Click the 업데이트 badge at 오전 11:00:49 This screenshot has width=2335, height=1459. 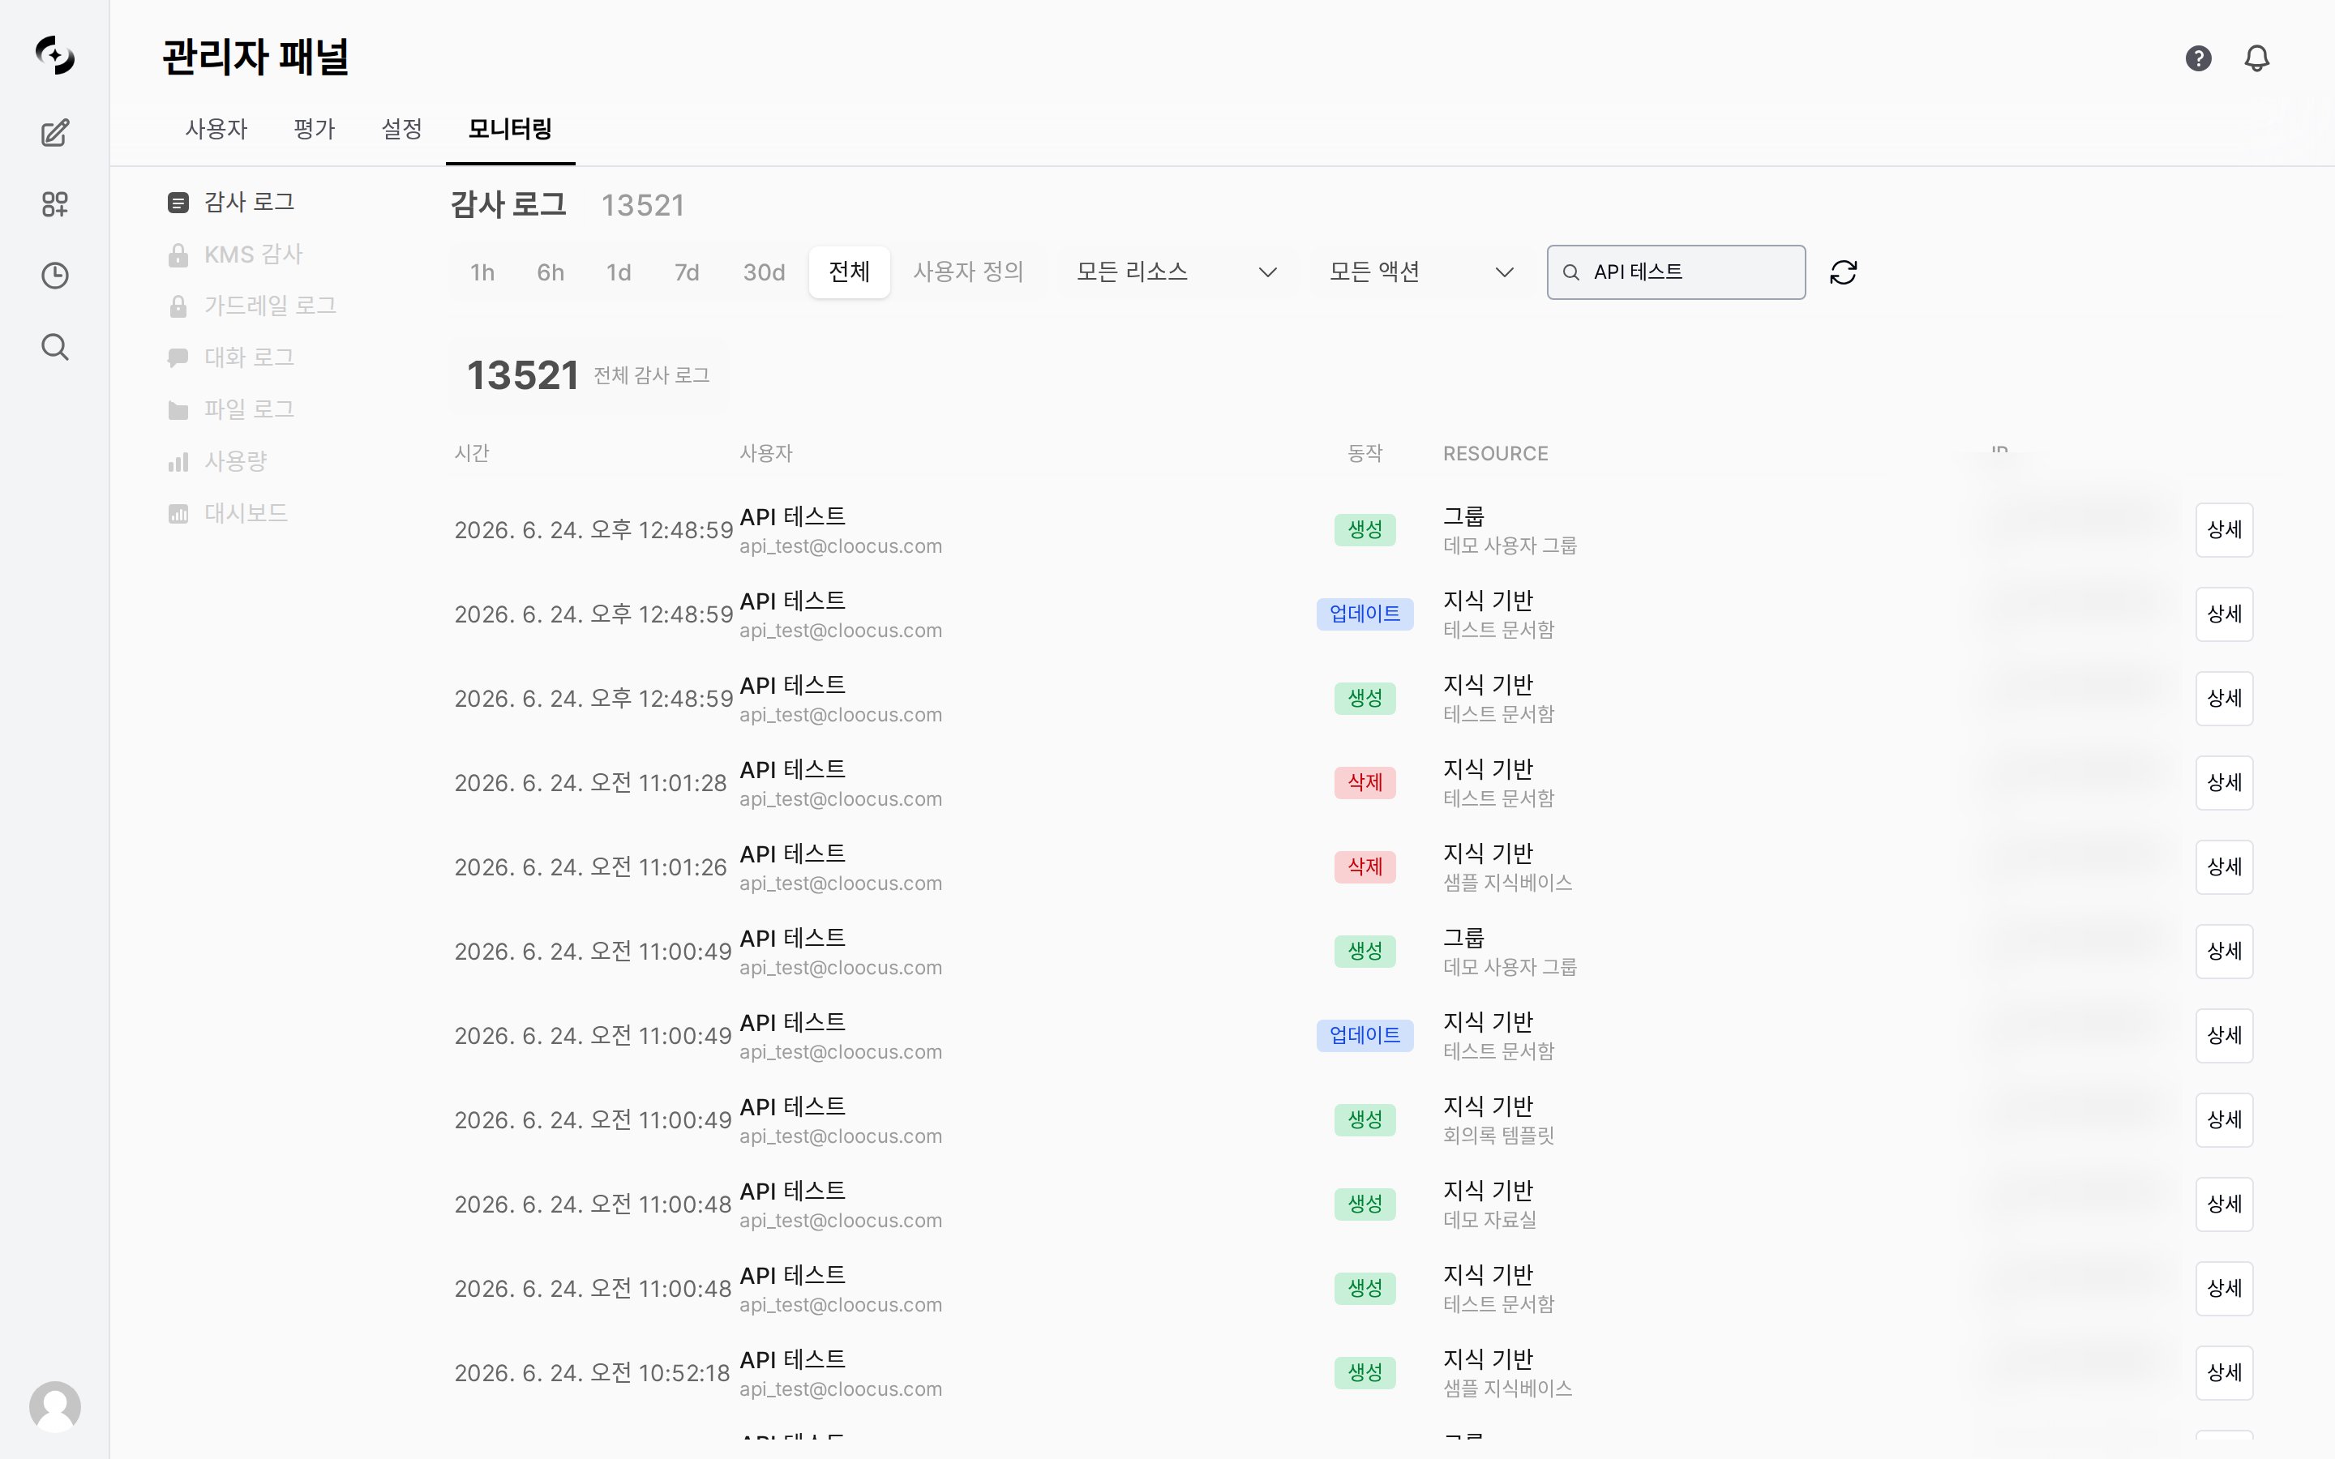coord(1365,1035)
